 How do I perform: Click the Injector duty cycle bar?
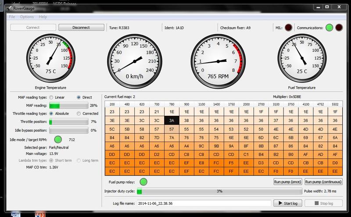219,191
